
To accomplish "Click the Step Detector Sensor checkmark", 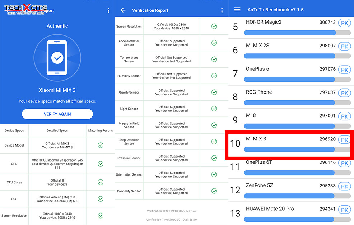I will [214, 142].
